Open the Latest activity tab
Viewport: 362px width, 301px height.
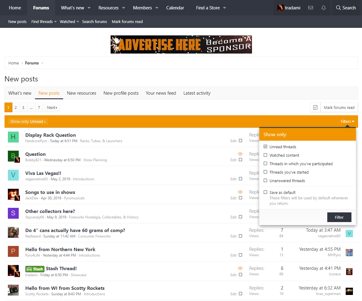197,93
